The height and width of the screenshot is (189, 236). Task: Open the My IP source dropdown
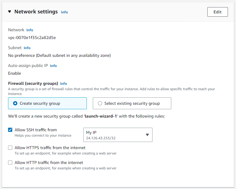(118, 135)
